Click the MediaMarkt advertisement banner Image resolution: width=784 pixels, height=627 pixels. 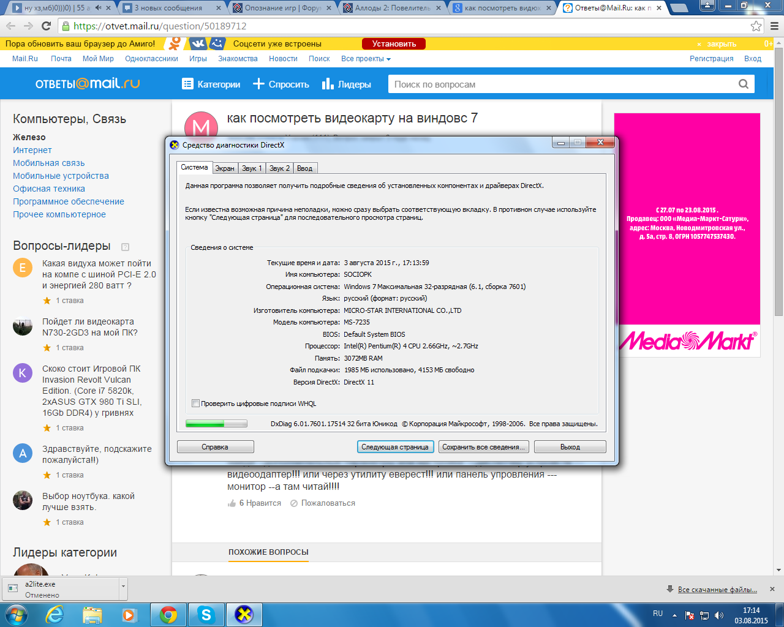click(687, 235)
